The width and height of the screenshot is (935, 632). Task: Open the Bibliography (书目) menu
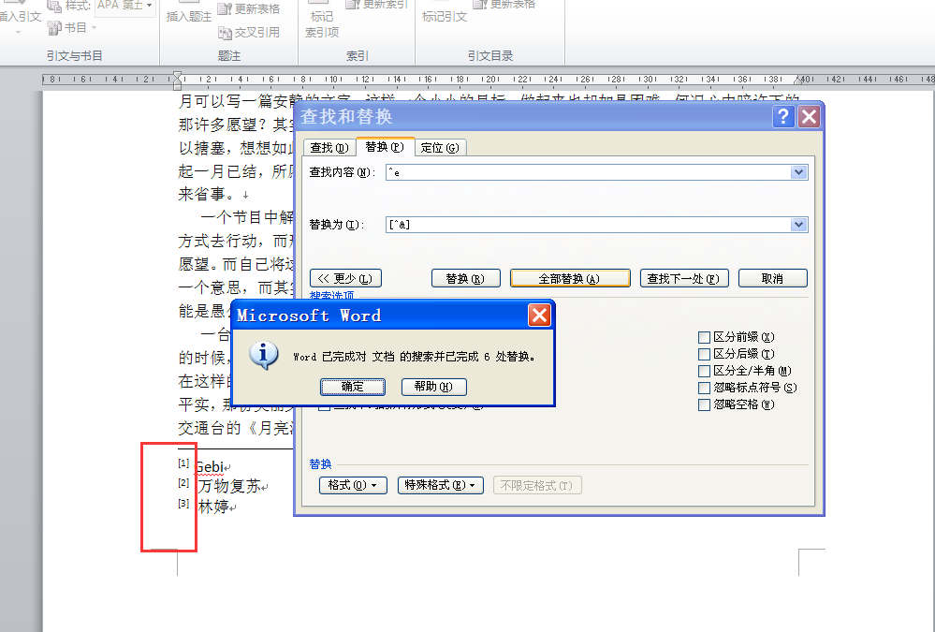click(x=71, y=27)
